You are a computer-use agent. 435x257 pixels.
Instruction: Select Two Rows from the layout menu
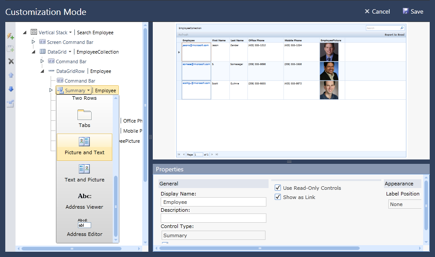(85, 98)
